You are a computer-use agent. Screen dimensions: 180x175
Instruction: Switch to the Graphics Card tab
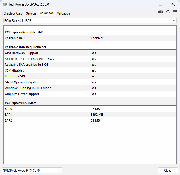click(x=13, y=13)
